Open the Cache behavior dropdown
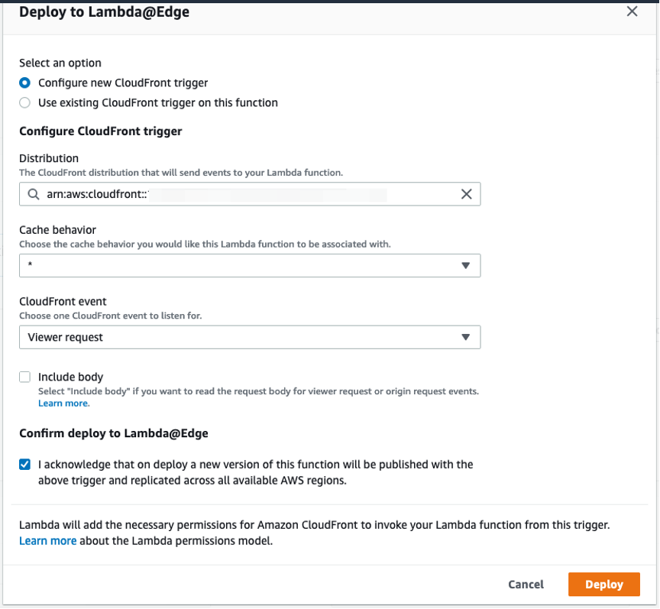660x609 pixels. [250, 265]
